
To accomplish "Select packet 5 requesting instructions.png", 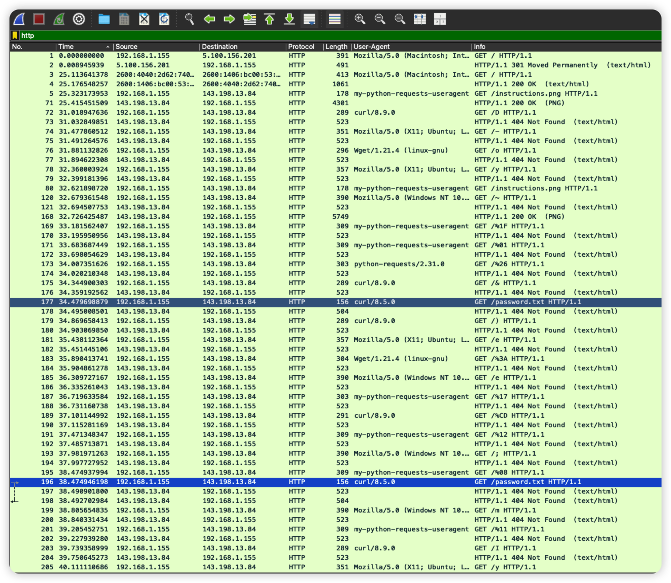I will (335, 94).
